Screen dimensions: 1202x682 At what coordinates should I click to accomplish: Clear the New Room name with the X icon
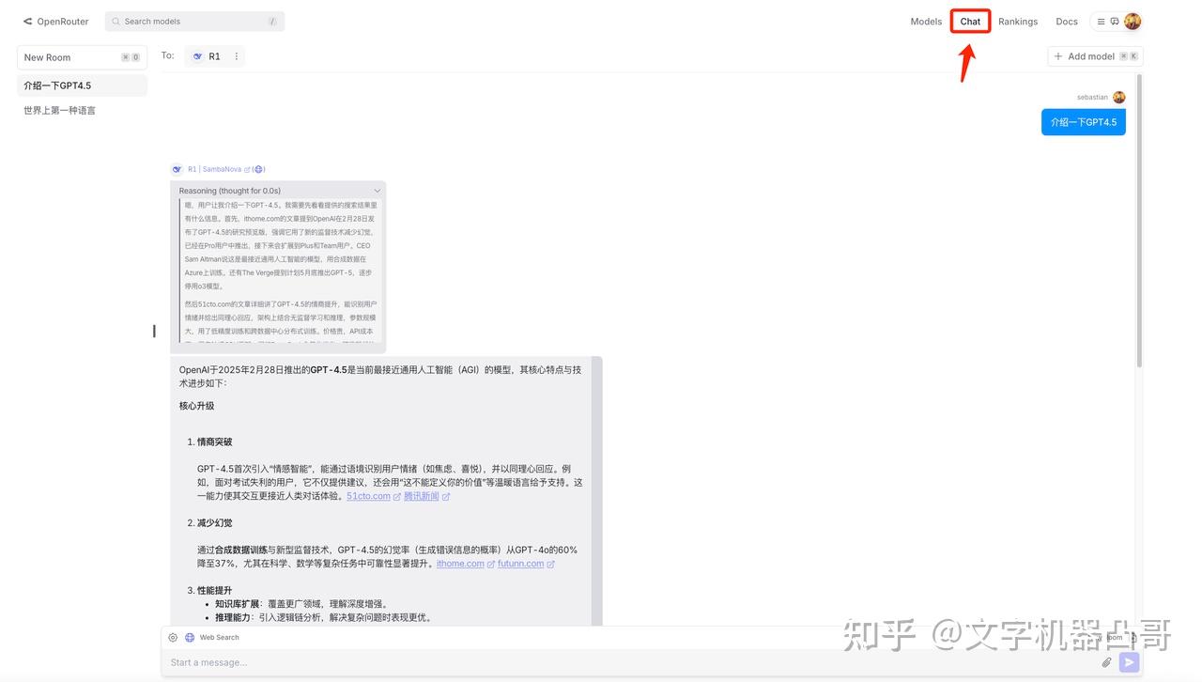click(123, 55)
